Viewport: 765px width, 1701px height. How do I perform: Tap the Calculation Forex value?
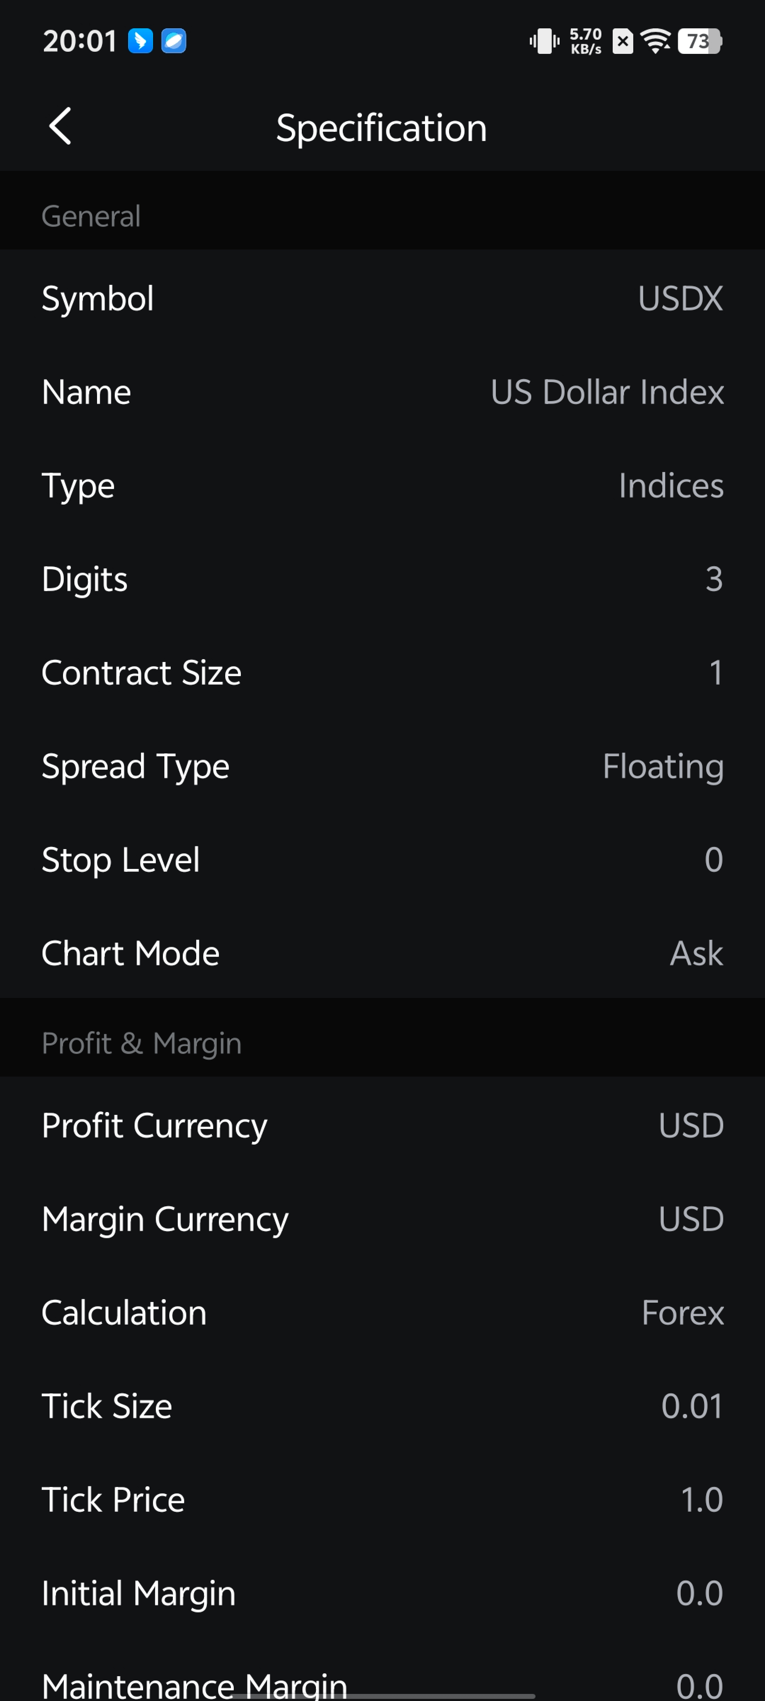point(682,1313)
